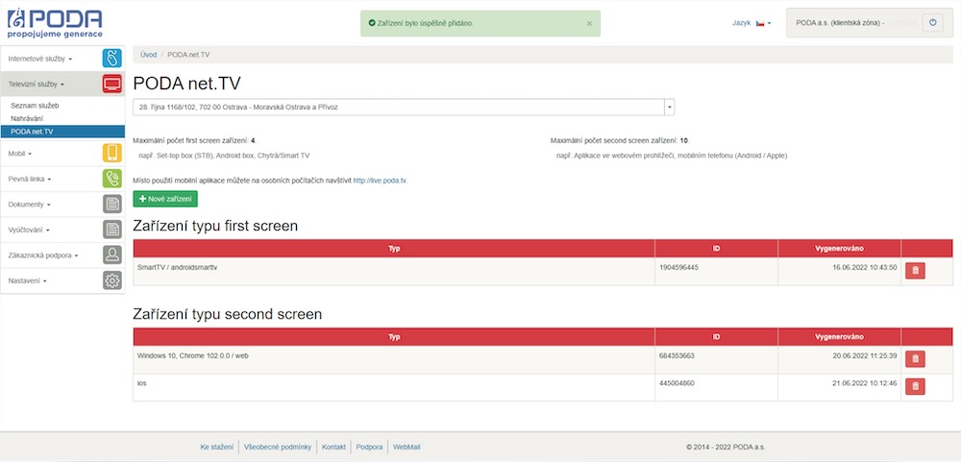Open WebMail footer link
The image size is (961, 462).
point(407,448)
